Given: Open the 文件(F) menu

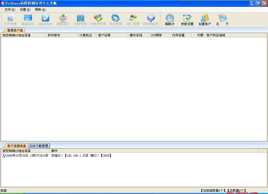Looking at the screenshot, I should tap(10, 10).
